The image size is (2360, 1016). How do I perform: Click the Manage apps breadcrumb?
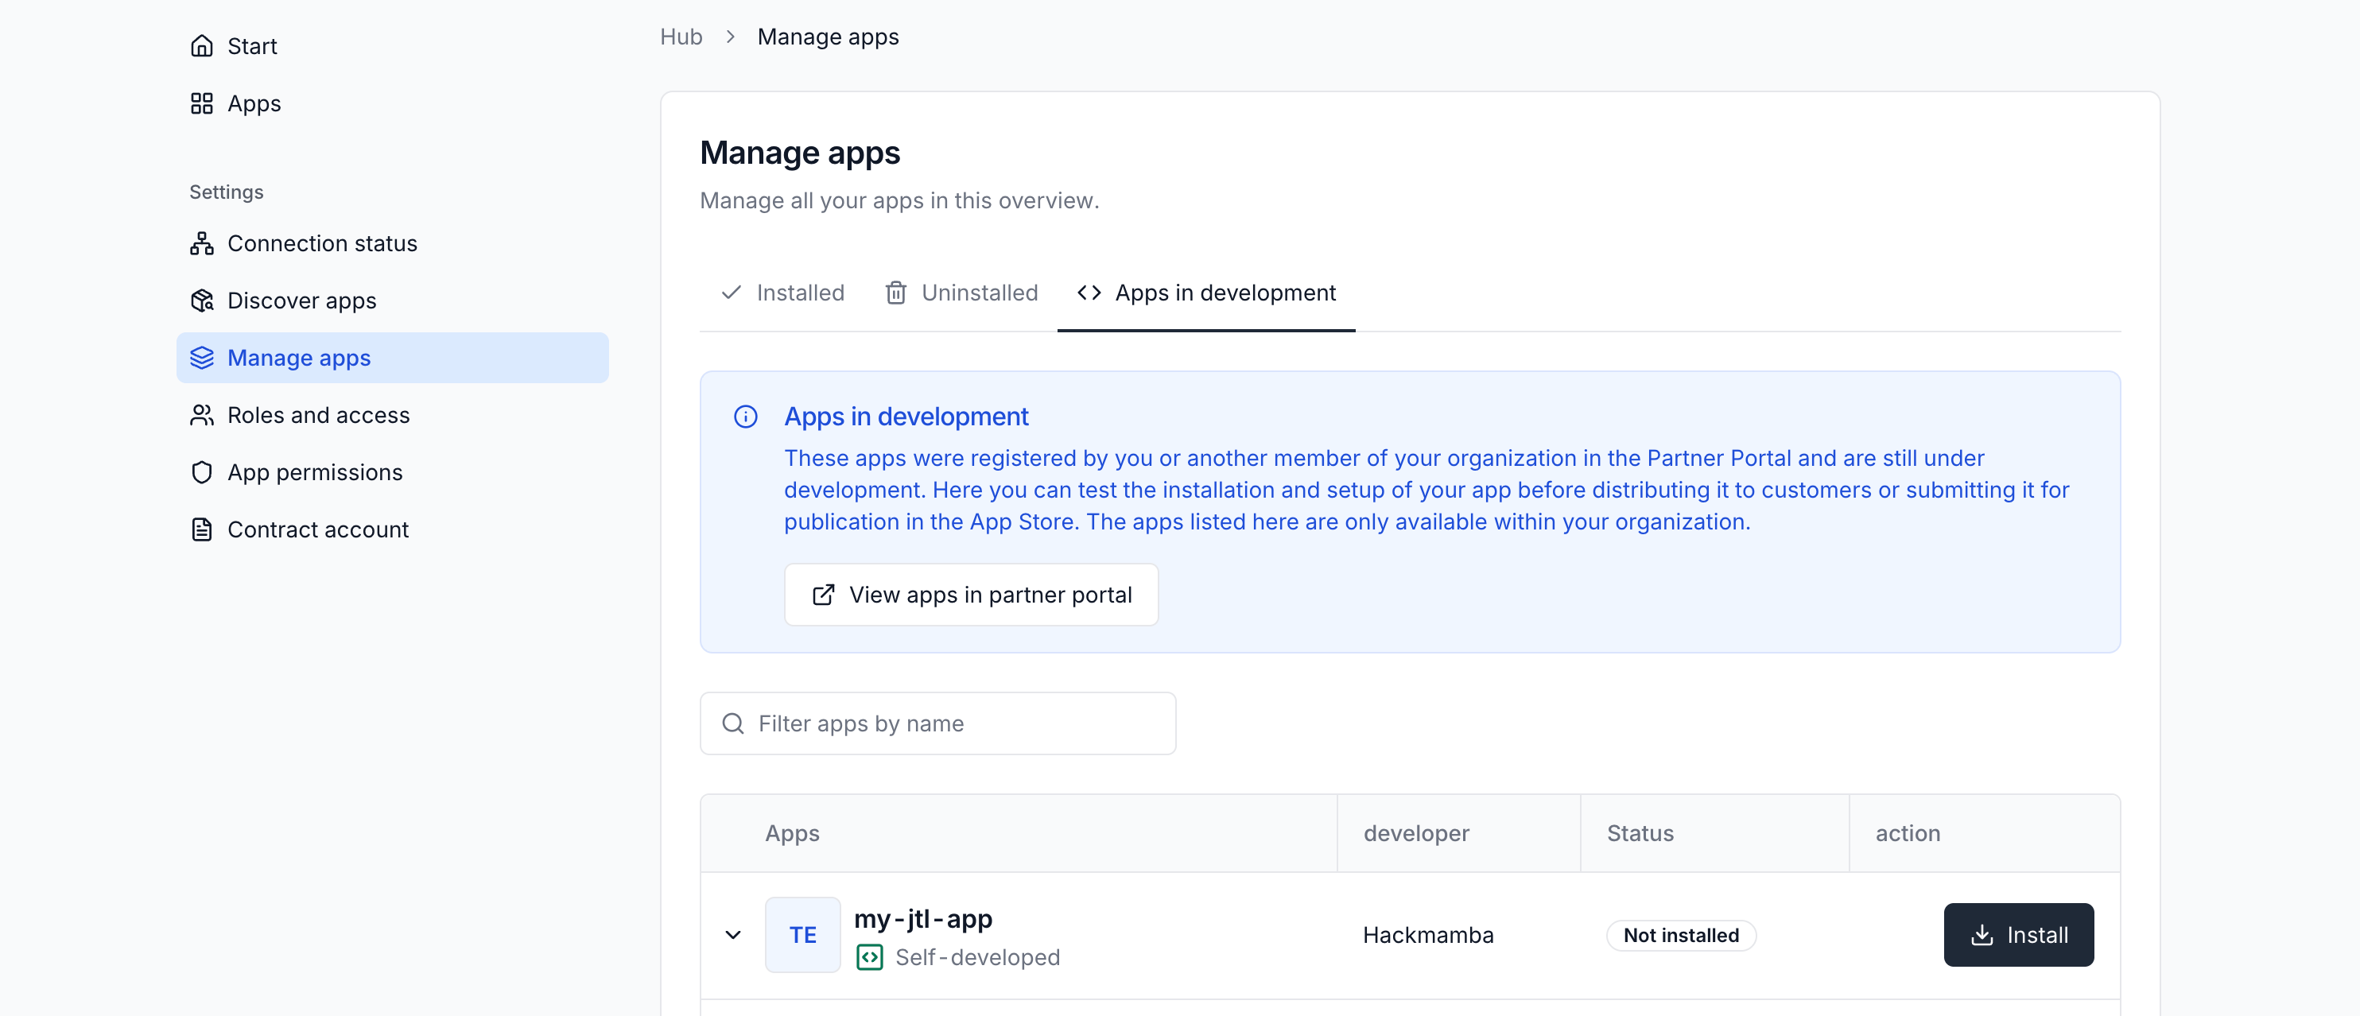[x=827, y=37]
